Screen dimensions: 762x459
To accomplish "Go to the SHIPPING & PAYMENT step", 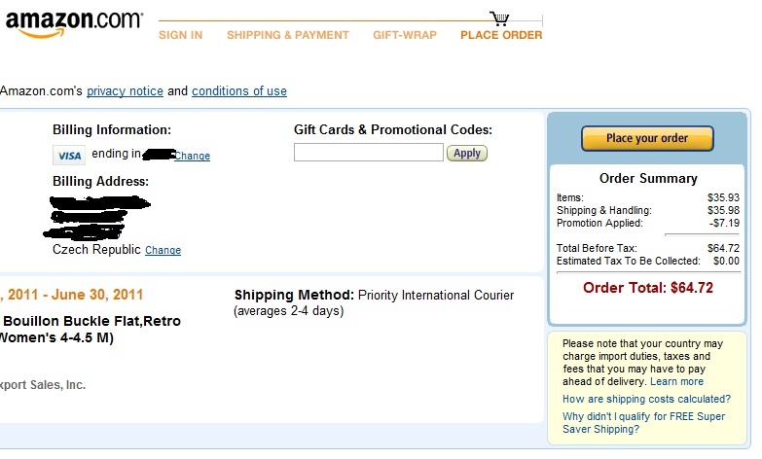I will point(287,35).
